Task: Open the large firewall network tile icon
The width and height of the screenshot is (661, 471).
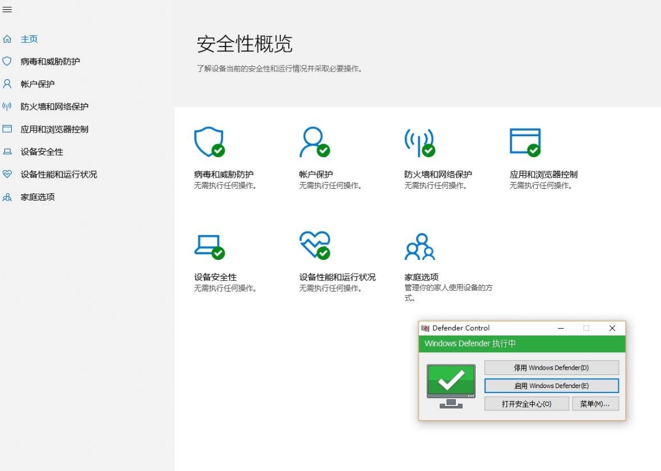Action: [419, 142]
